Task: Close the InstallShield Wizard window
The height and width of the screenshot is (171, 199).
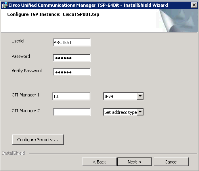Action: point(194,5)
